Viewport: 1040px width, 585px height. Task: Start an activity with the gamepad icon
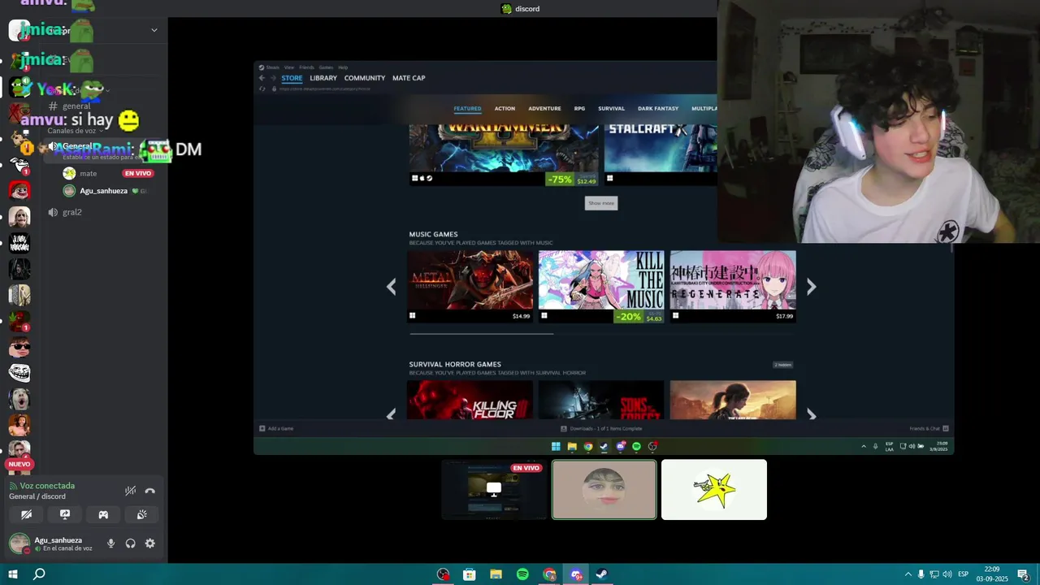click(103, 514)
